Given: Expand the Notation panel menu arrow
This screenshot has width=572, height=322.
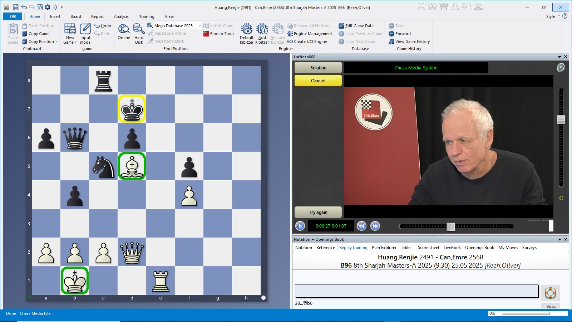Looking at the screenshot, I should click(559, 239).
